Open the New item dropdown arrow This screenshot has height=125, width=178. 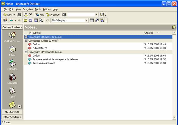tap(14, 15)
